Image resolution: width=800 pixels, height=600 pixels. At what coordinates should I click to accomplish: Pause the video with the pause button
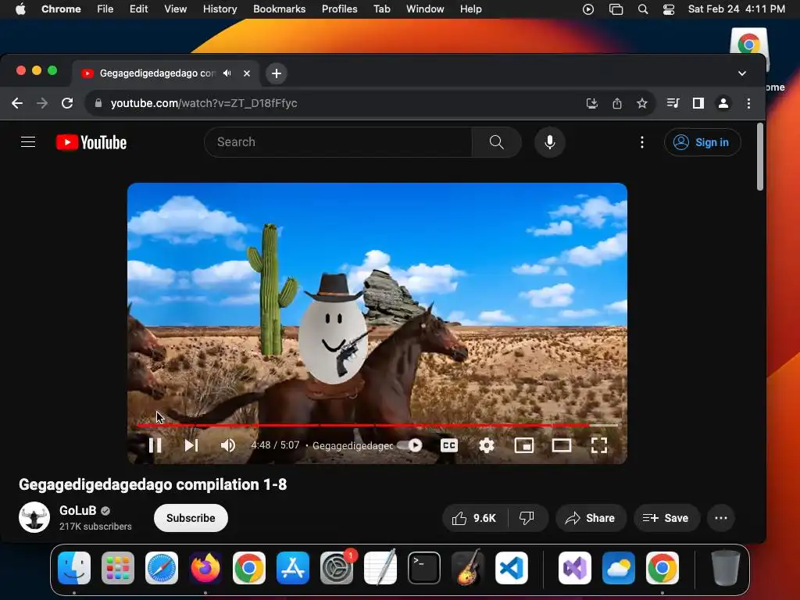coord(155,445)
